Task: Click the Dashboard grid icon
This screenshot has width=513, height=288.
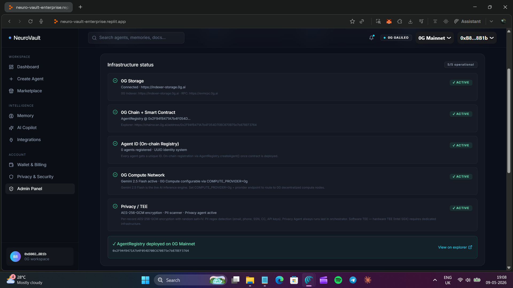Action: (x=11, y=67)
